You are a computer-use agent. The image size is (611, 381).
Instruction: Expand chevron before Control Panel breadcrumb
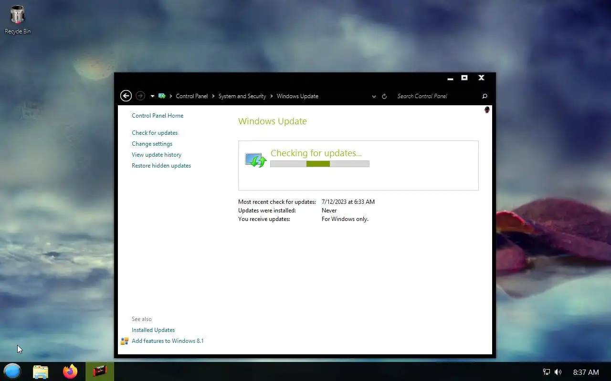tap(171, 96)
